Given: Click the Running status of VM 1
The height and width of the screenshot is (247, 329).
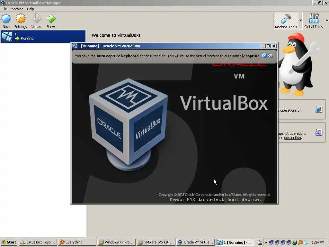Looking at the screenshot, I should click(27, 39).
